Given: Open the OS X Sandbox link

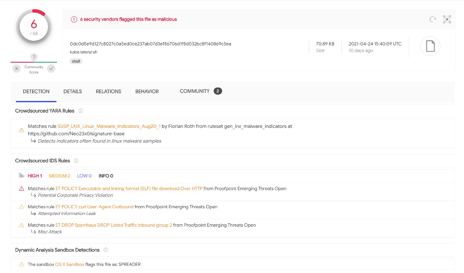Looking at the screenshot, I should click(70, 265).
